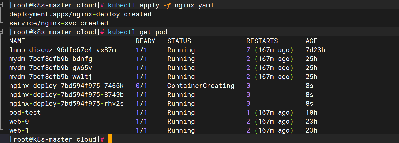The width and height of the screenshot is (399, 143).
Task: Click the nginx-deploy-7bd594f975-rhv2s pod name
Action: (x=66, y=104)
